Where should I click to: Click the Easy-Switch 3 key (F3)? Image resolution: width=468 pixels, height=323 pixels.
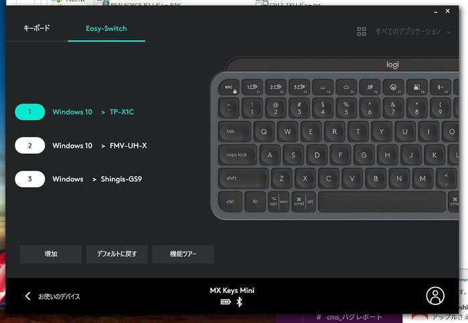pos(300,87)
